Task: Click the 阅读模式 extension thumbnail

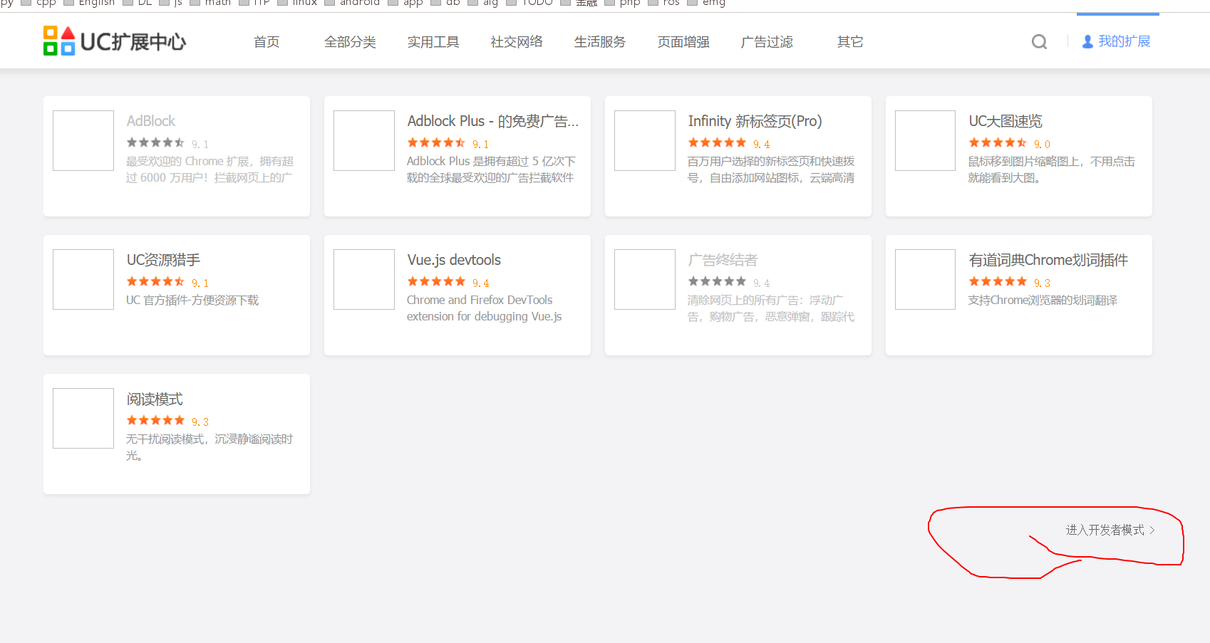Action: point(83,418)
